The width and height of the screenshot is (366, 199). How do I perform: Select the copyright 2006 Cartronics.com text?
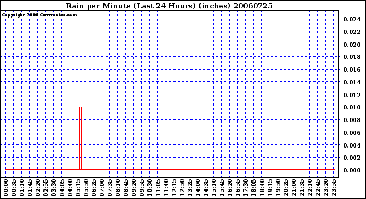coord(40,15)
